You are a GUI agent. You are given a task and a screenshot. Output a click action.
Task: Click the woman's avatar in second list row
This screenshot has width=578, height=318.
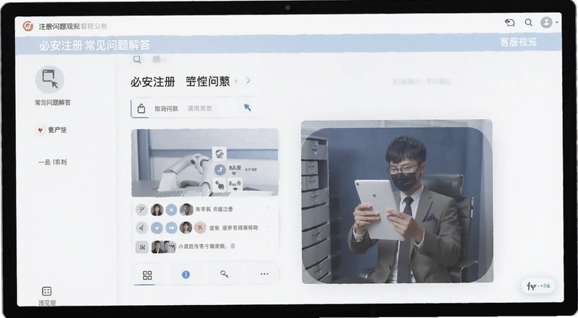[186, 228]
